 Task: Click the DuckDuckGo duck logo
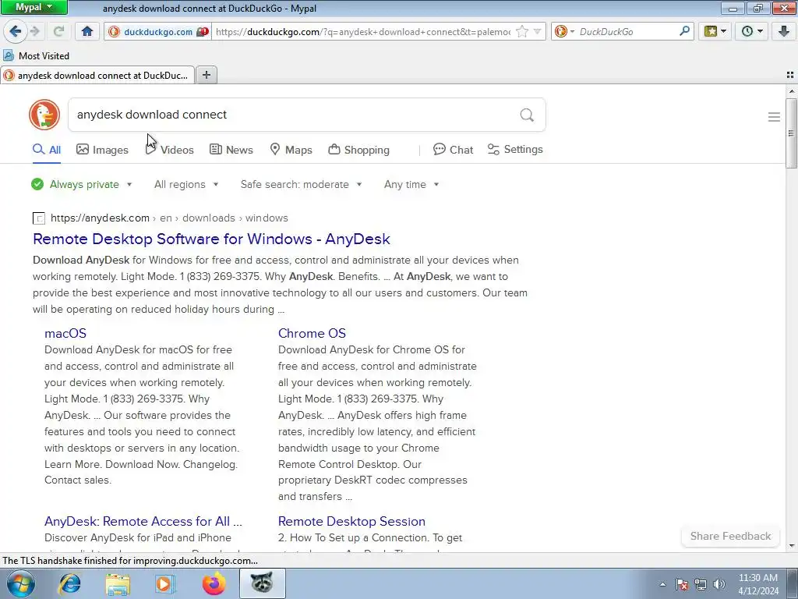[x=44, y=115]
